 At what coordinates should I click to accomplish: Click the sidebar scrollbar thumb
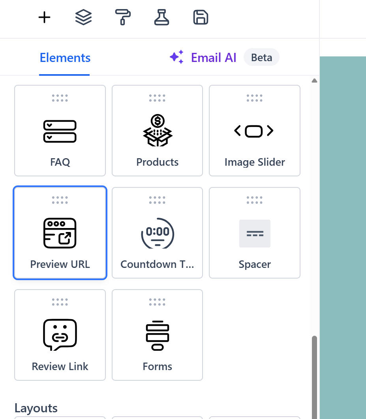coord(314,375)
